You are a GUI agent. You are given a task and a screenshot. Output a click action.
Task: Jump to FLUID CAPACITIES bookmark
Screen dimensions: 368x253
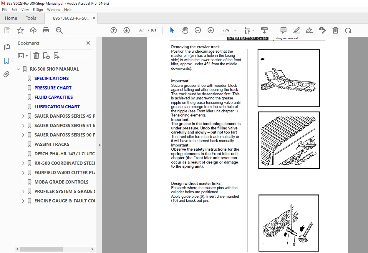(x=54, y=97)
